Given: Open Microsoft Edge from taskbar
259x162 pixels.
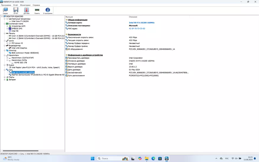Looking at the screenshot, I should [153, 158].
